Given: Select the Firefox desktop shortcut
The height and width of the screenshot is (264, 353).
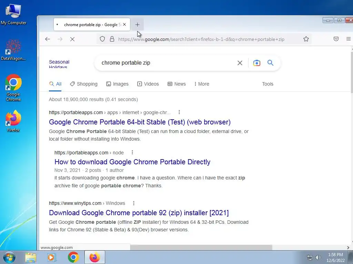Looking at the screenshot, I should coord(13,121).
